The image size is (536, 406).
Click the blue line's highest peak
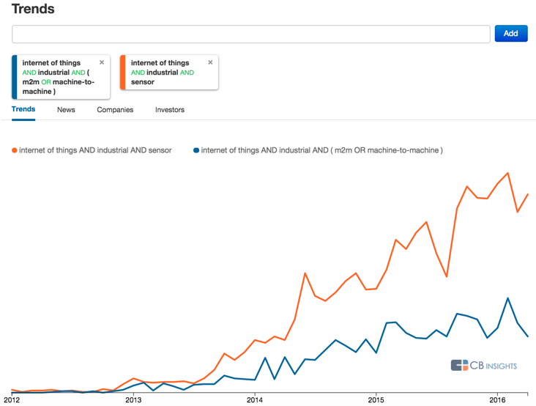(x=507, y=298)
